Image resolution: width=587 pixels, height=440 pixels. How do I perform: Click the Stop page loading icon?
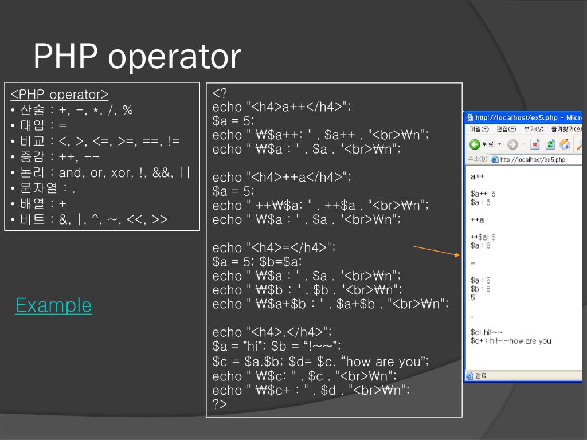pos(535,144)
